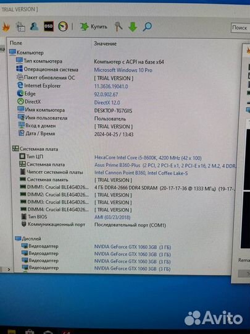Click the Компьютер с ACPI на базе x64 value

click(x=129, y=62)
